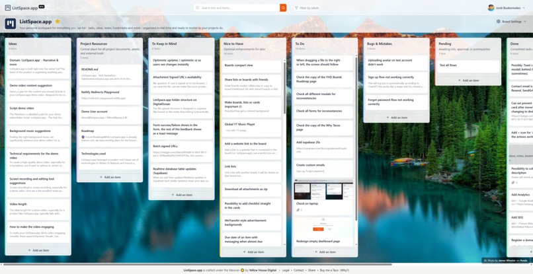This screenshot has height=274, width=533.
Task: Click the To Keep in Mind list title
Action: tap(164, 44)
